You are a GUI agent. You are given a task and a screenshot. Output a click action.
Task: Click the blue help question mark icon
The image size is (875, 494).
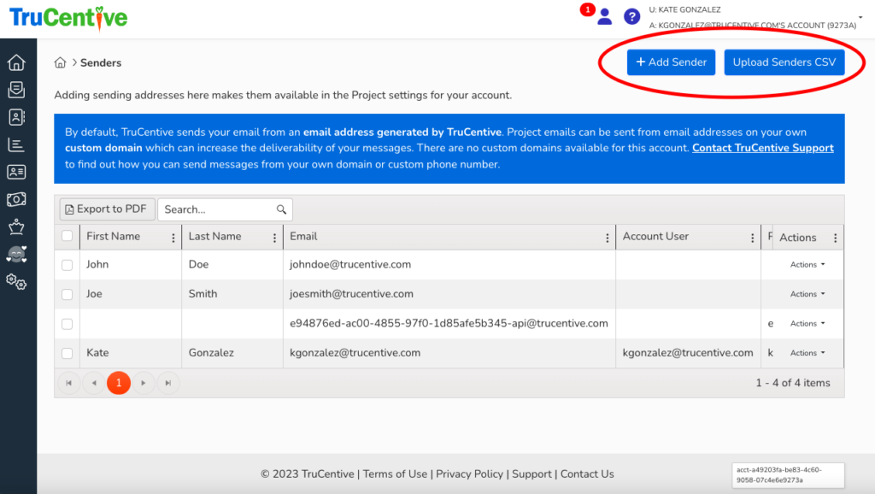coord(631,16)
